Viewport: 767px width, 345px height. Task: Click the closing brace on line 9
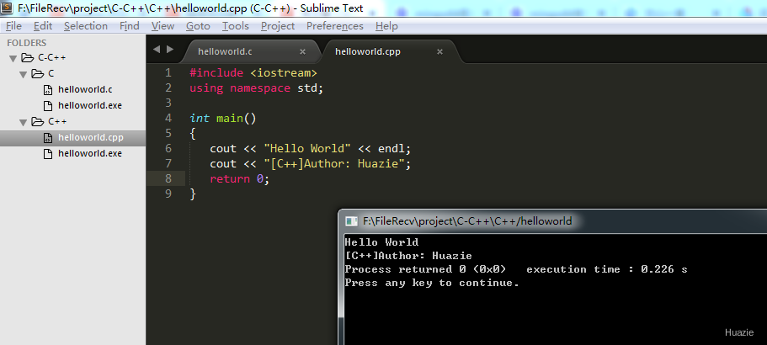(193, 194)
